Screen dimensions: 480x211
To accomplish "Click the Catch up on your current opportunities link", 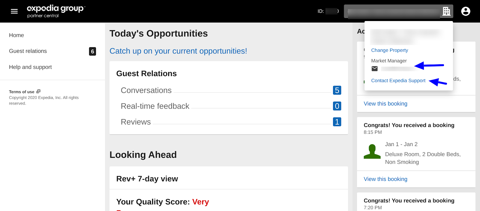I will pos(178,51).
